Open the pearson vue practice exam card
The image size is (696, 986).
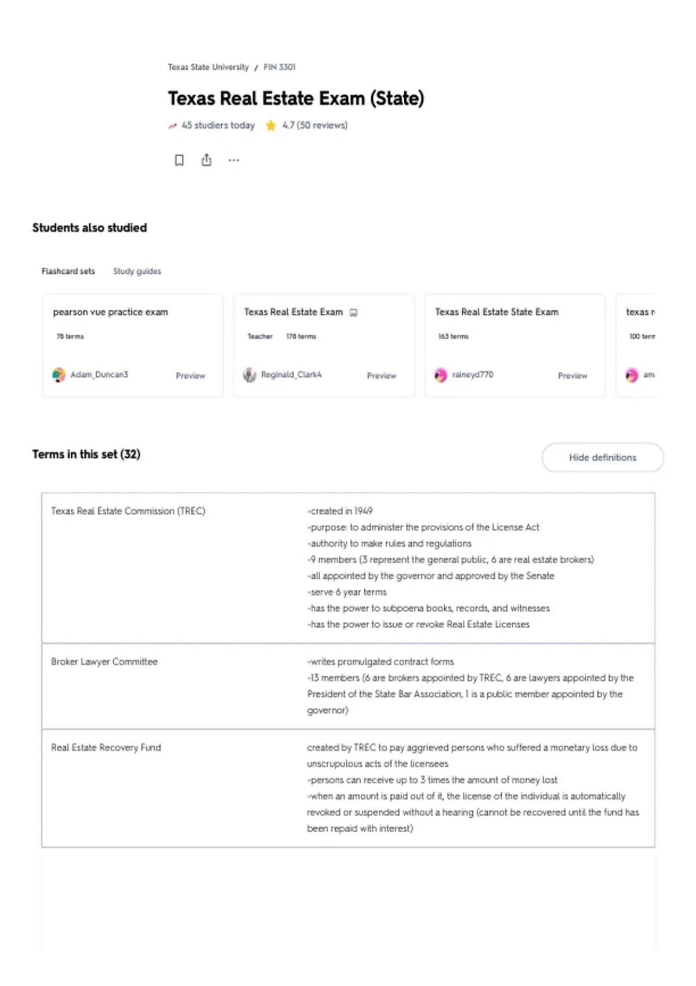pyautogui.click(x=133, y=346)
